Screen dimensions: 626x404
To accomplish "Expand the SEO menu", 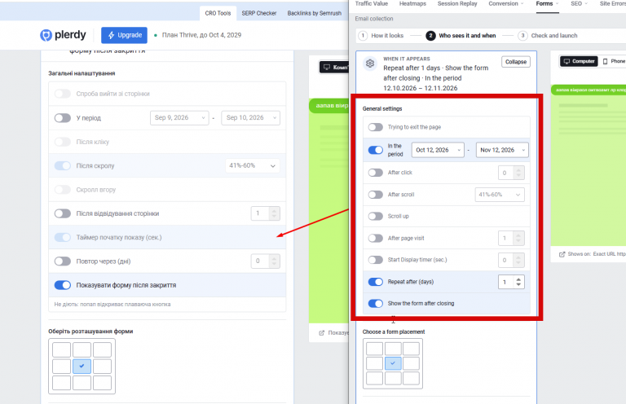I will click(579, 3).
